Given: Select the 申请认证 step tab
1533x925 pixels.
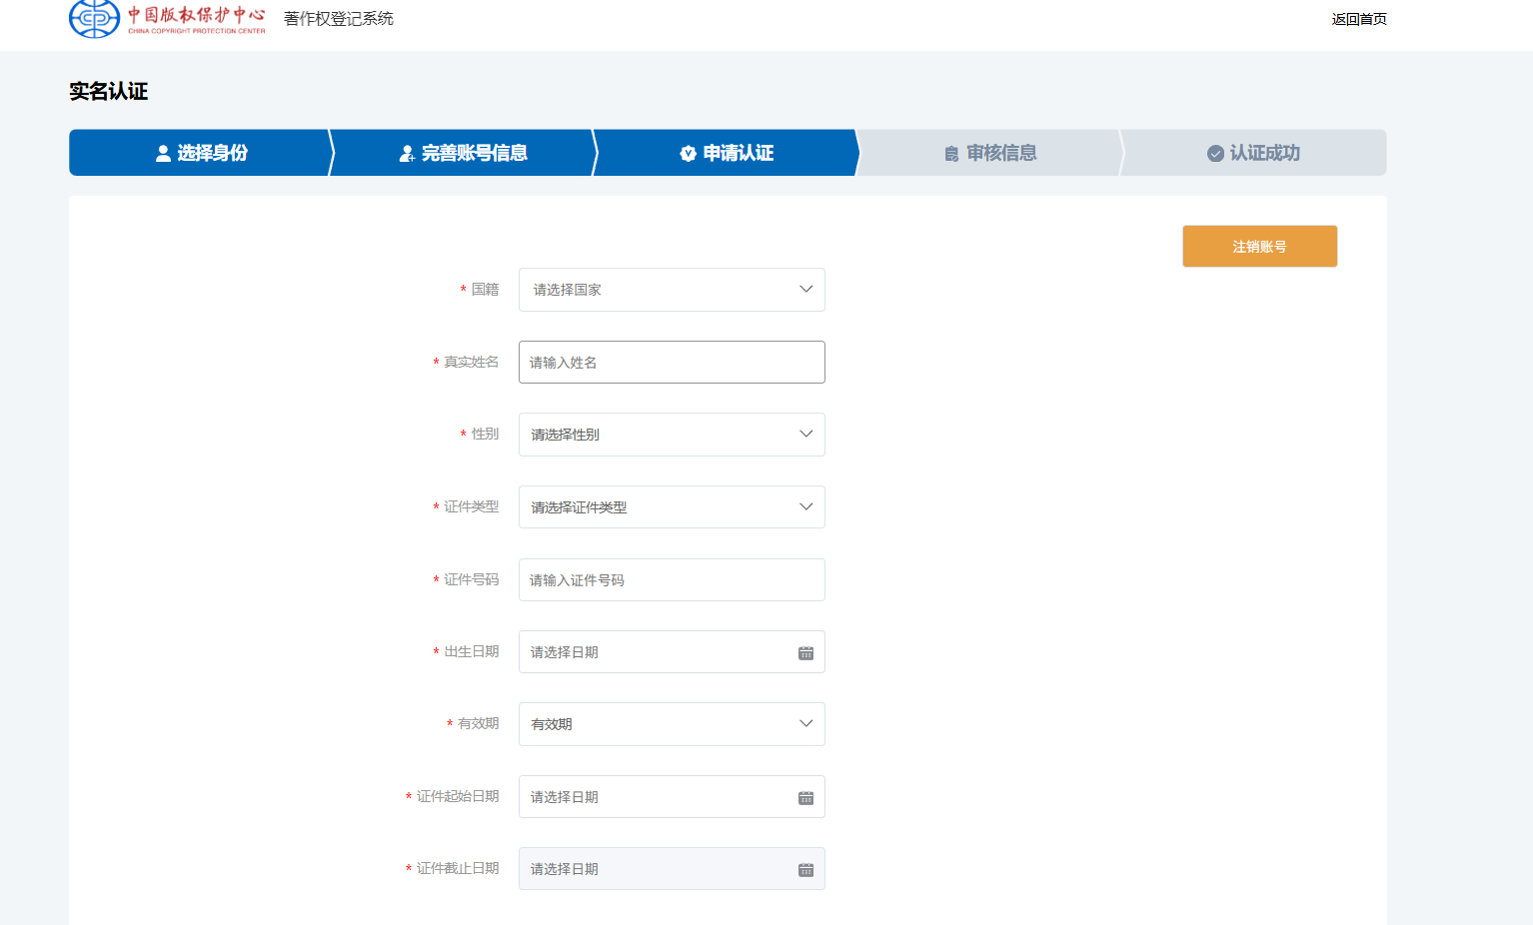Looking at the screenshot, I should pyautogui.click(x=727, y=153).
